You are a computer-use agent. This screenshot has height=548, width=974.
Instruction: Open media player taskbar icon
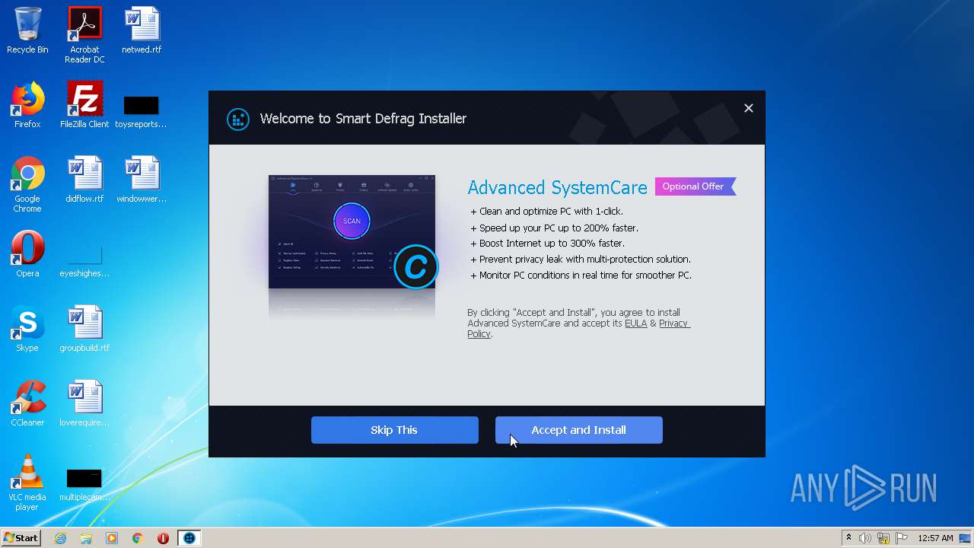point(112,538)
